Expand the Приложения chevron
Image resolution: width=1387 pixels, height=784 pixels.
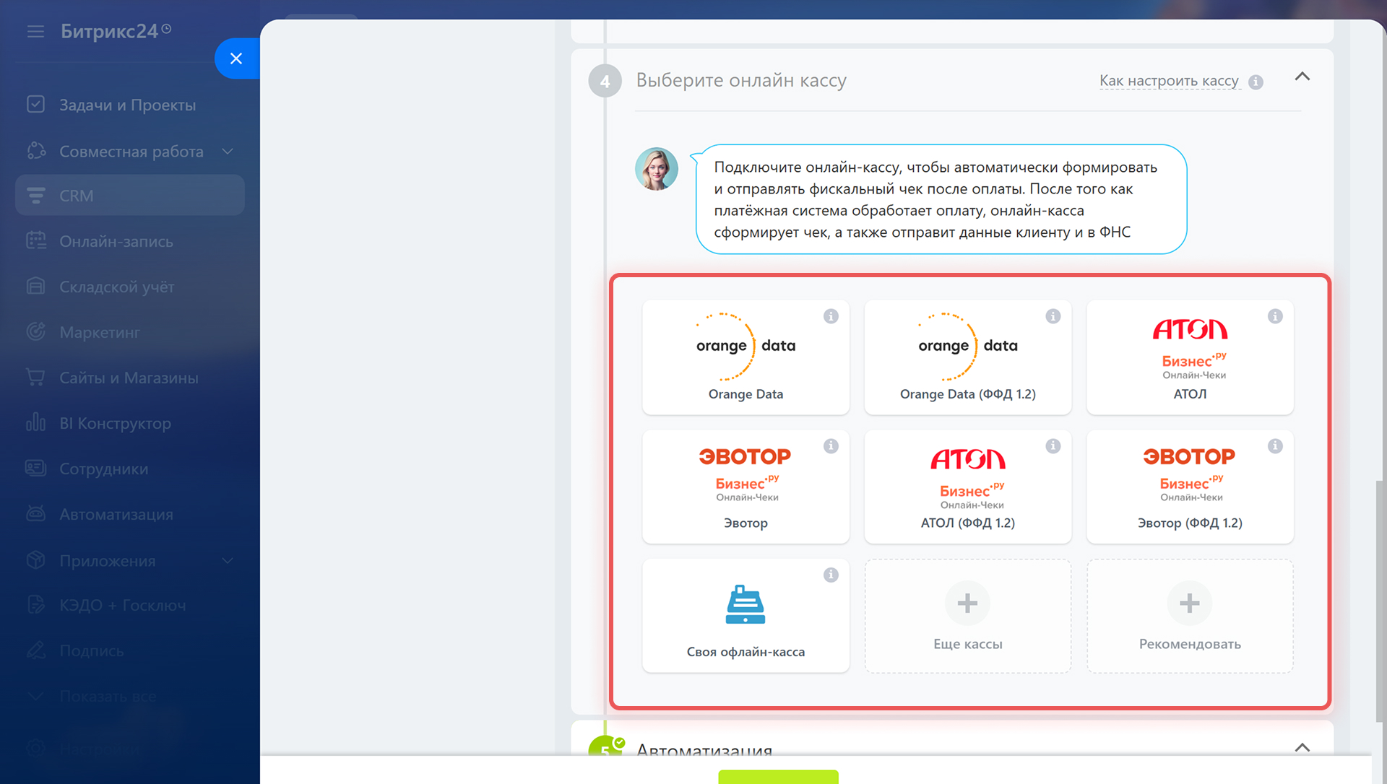pyautogui.click(x=228, y=560)
